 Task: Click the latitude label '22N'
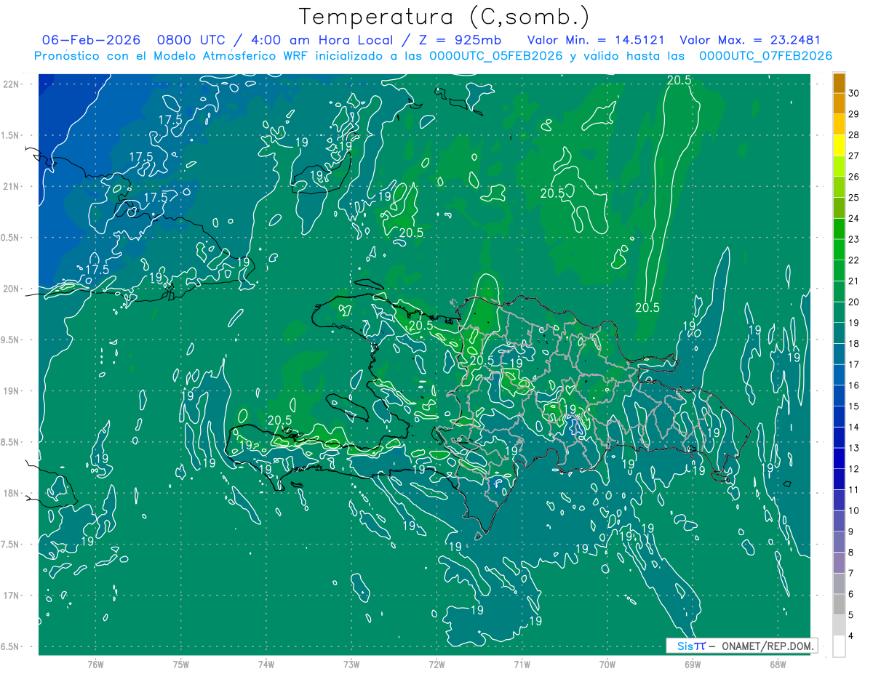coord(11,84)
